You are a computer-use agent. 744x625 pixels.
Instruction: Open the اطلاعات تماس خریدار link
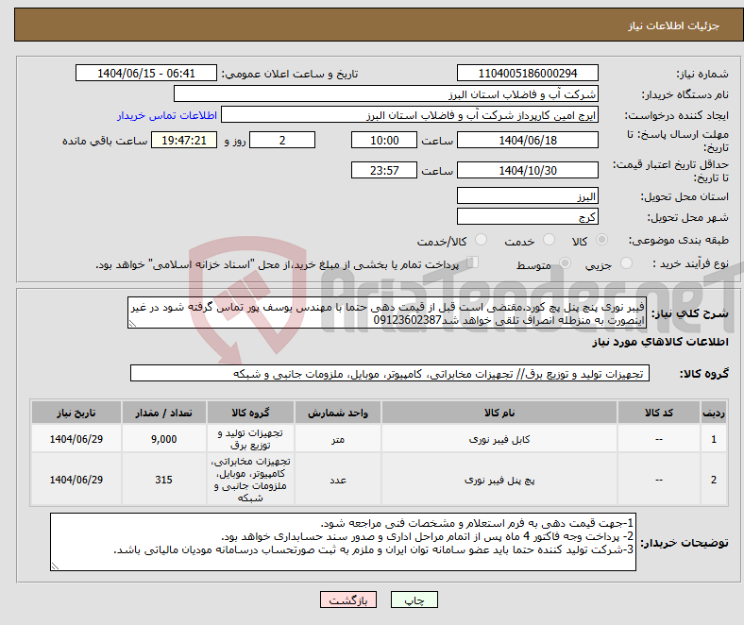pyautogui.click(x=167, y=115)
